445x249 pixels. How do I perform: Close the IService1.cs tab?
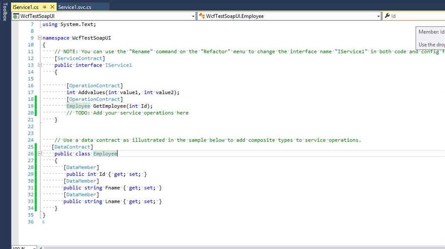(x=52, y=7)
